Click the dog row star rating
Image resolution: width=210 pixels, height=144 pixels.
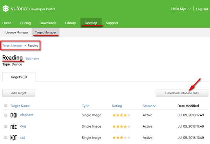click(x=121, y=126)
